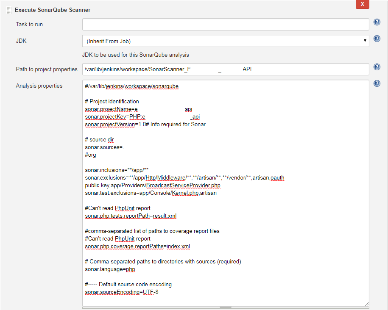Image resolution: width=388 pixels, height=310 pixels.
Task: Click the bottom drag bar below the textarea
Action: [x=226, y=308]
